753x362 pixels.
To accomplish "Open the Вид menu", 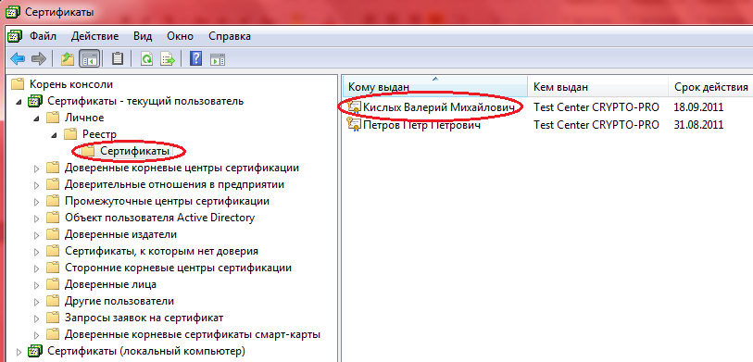I will click(143, 36).
